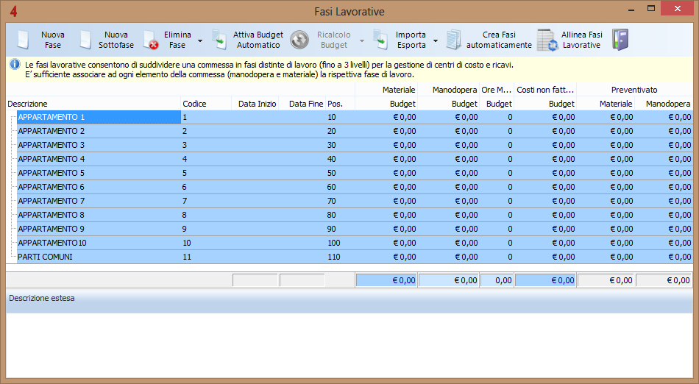Click the Preventivato Manodopera column header
The height and width of the screenshot is (384, 699).
tap(664, 104)
